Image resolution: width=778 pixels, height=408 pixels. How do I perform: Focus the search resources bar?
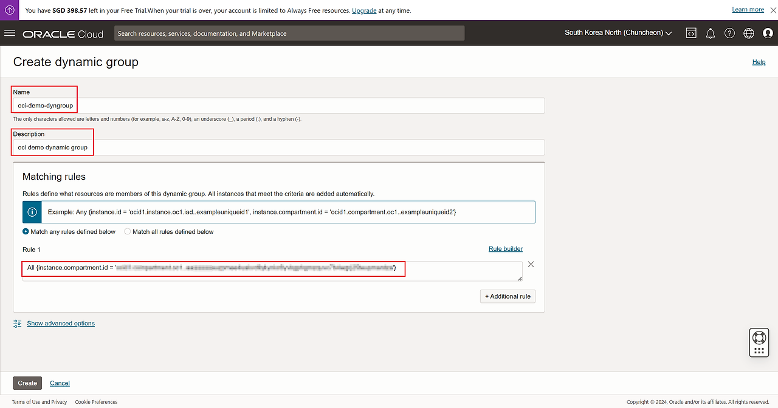[289, 33]
